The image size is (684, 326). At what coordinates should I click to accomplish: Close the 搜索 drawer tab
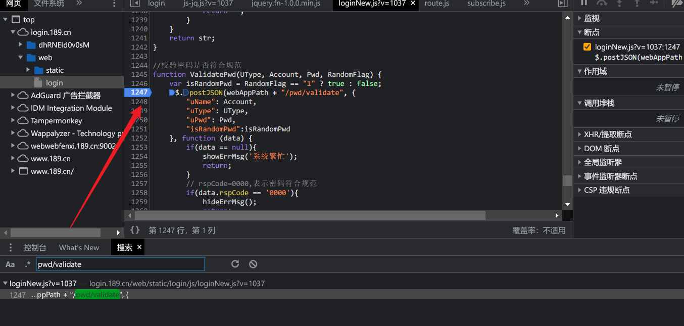coord(139,247)
